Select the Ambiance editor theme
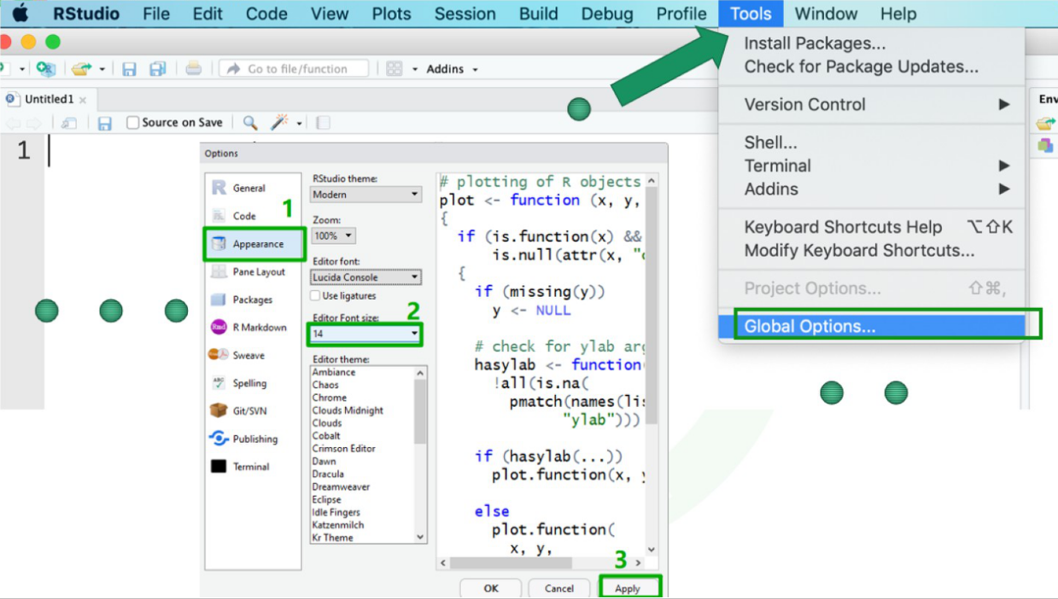 [x=334, y=372]
